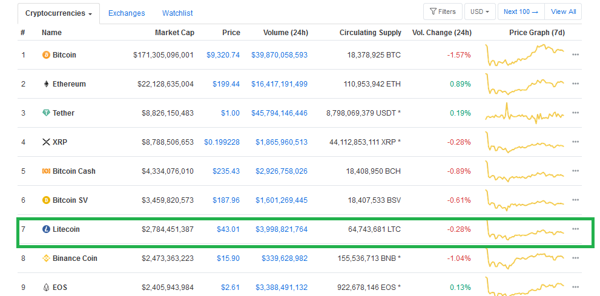This screenshot has height=296, width=600.
Task: Click Bitcoin price $9,320.74
Action: (x=223, y=55)
